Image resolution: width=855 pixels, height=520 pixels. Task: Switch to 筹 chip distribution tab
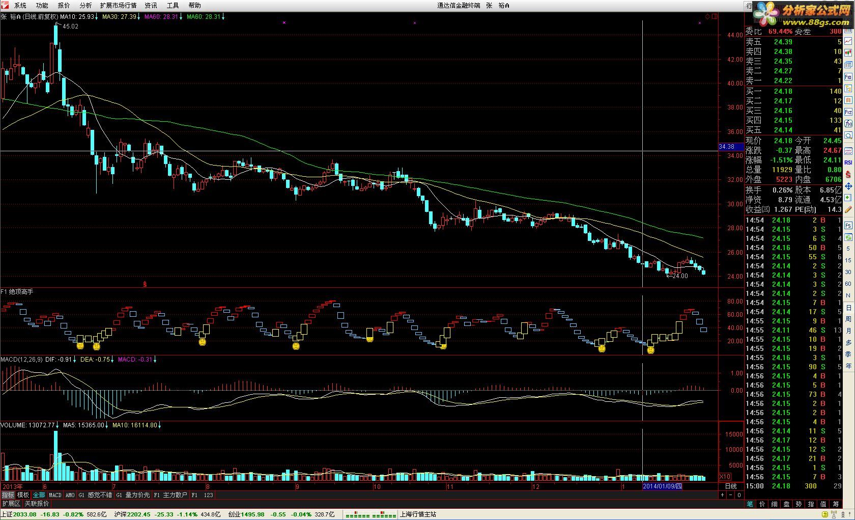[x=836, y=504]
